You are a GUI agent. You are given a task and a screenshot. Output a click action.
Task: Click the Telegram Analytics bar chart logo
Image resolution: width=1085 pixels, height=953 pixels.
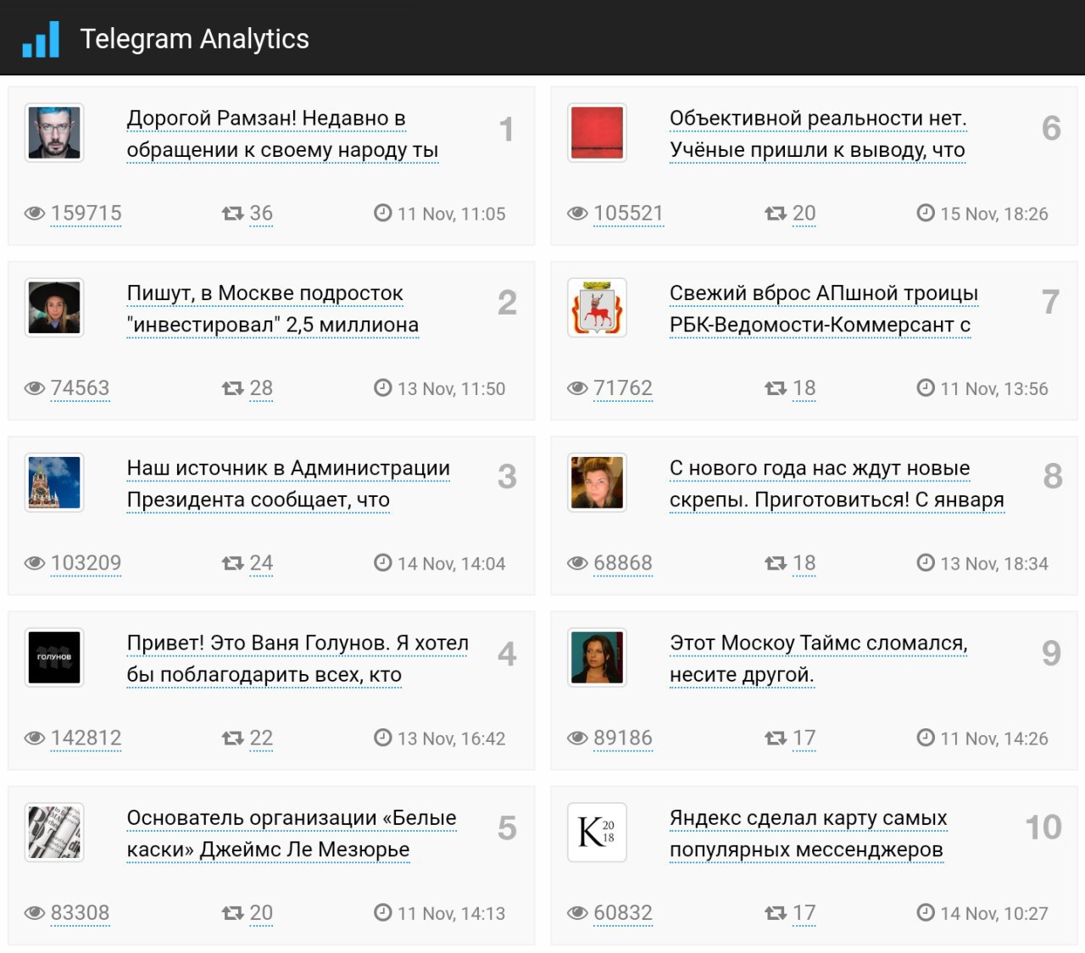tap(41, 39)
